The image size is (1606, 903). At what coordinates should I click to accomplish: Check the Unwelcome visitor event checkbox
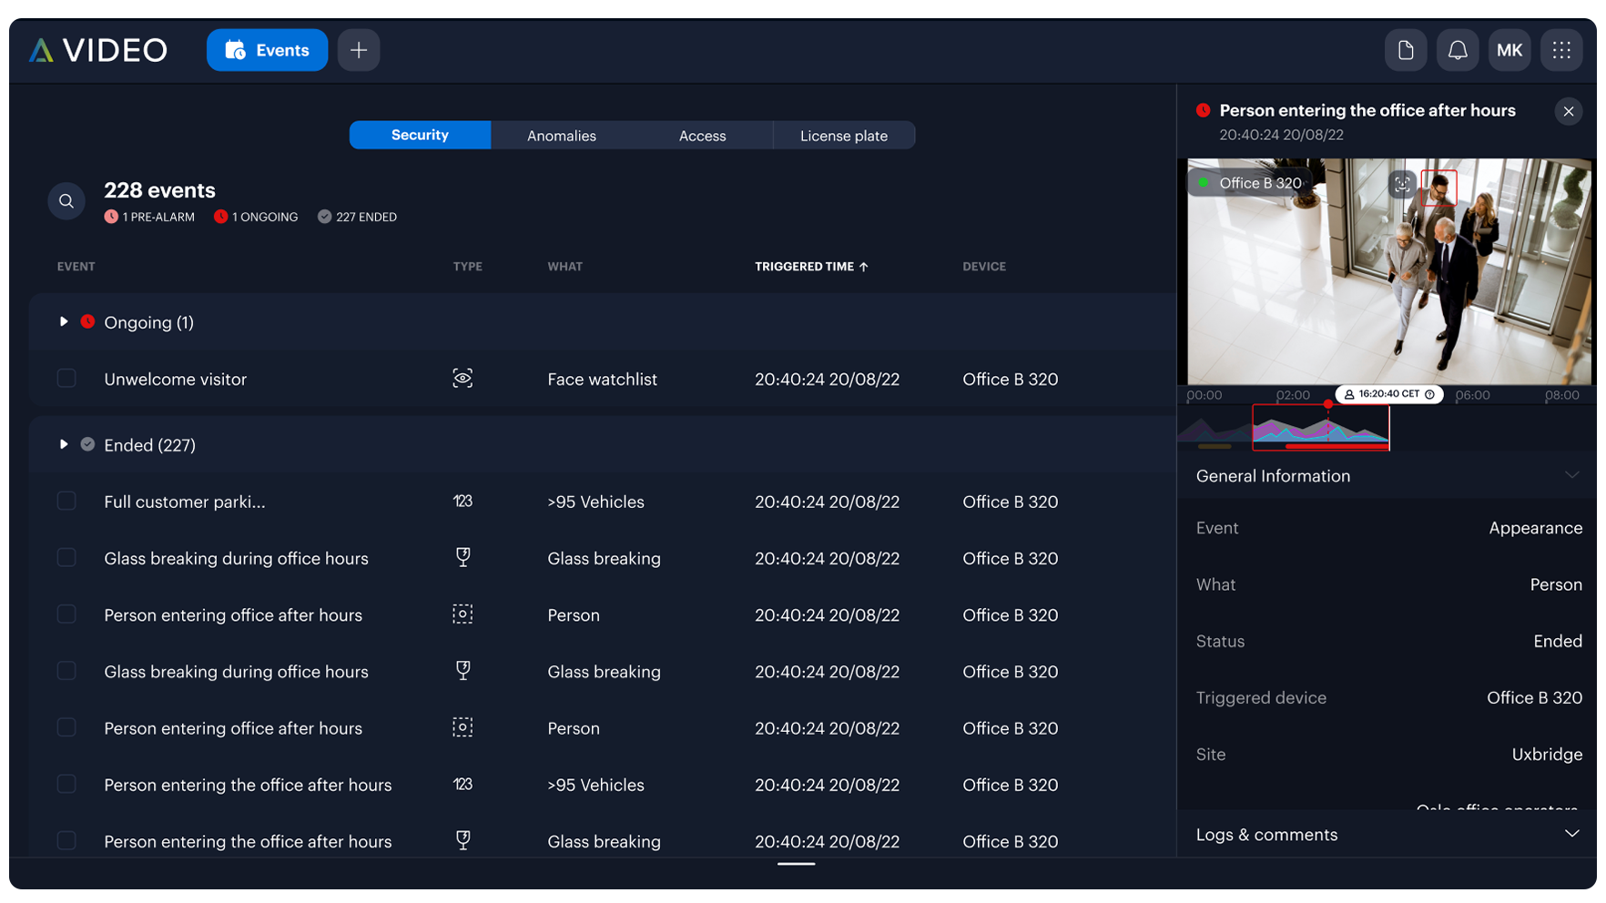(x=66, y=379)
